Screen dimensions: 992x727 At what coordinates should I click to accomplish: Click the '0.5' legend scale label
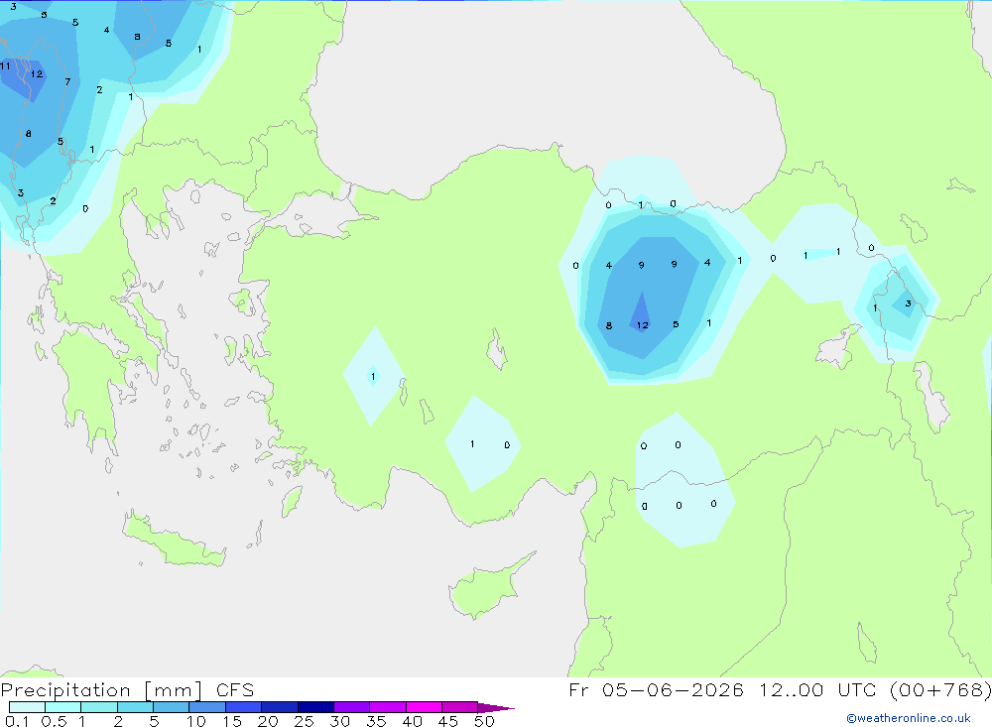[x=54, y=721]
